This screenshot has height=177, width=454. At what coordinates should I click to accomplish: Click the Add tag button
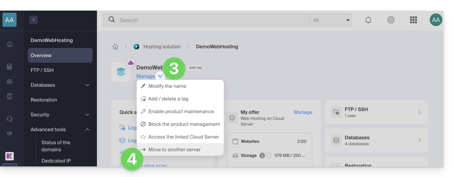(x=195, y=68)
